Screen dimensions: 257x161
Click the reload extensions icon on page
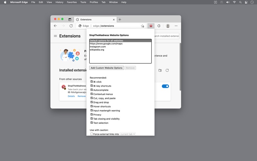167,70
